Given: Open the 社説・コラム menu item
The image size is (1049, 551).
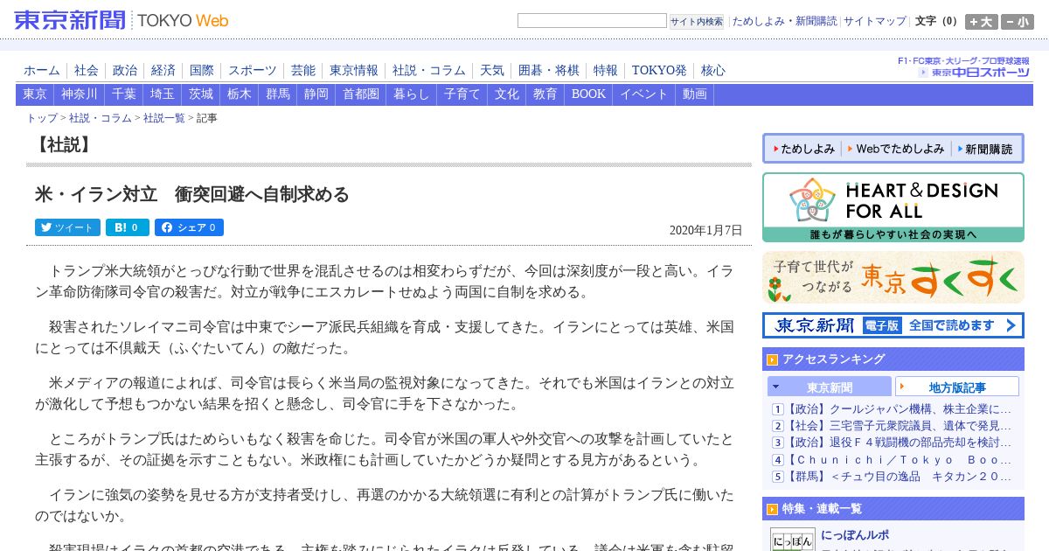Looking at the screenshot, I should pyautogui.click(x=429, y=71).
